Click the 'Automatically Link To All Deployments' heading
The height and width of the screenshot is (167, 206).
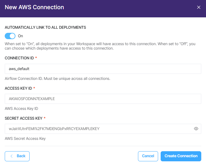pos(45,27)
